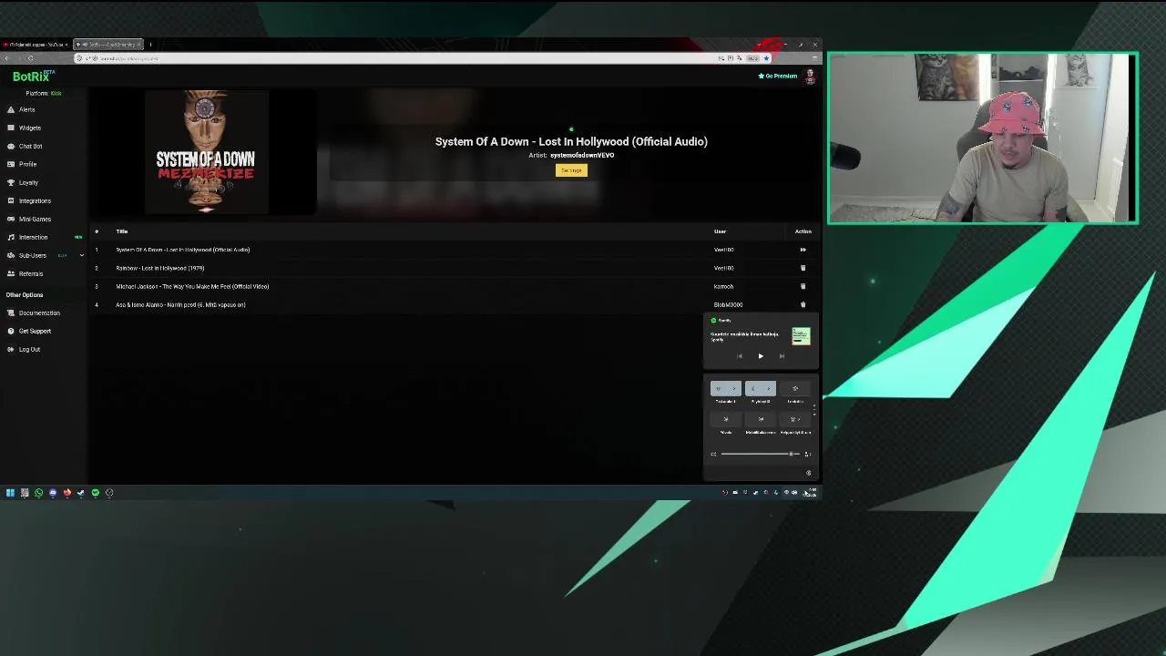Image resolution: width=1166 pixels, height=656 pixels.
Task: Open the Chat Bot menu item
Action: pos(31,146)
